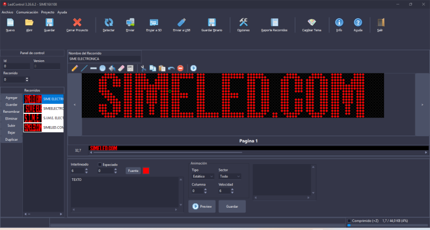The height and width of the screenshot is (230, 430).
Task: Click the text area horizontal scrollbar
Action: pos(125,209)
